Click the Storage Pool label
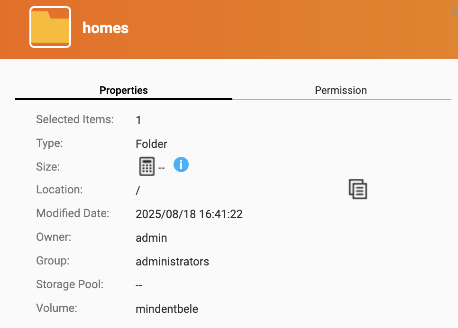The width and height of the screenshot is (458, 328). point(70,284)
